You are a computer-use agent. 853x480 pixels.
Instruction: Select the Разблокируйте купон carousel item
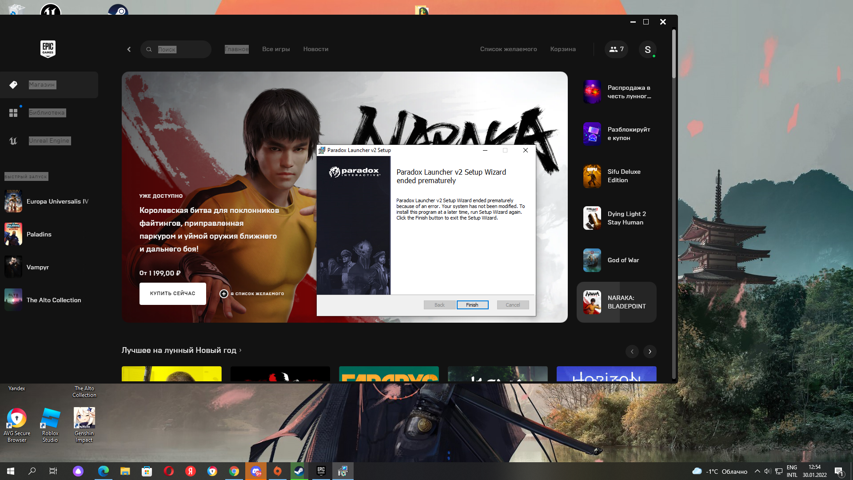coord(617,134)
